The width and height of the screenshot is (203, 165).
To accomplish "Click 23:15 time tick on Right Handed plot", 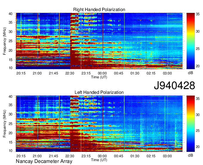I will pos(86,73).
